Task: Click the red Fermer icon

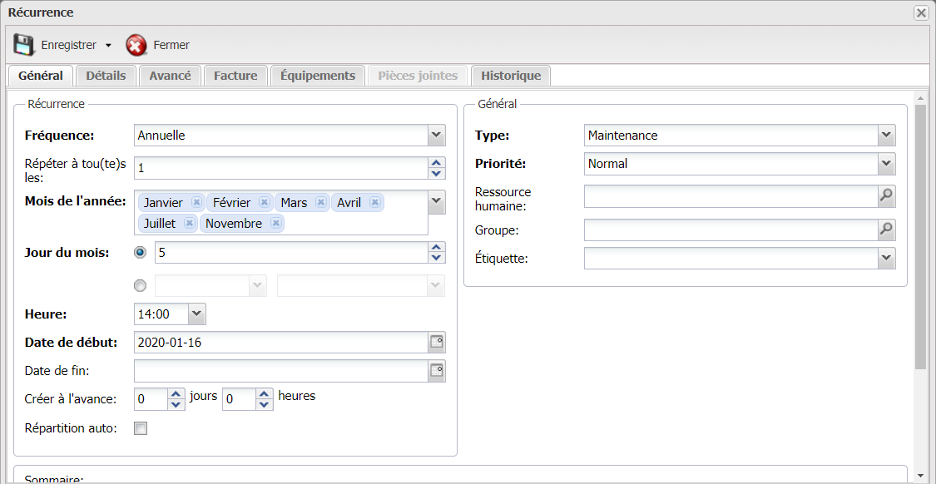Action: [136, 45]
